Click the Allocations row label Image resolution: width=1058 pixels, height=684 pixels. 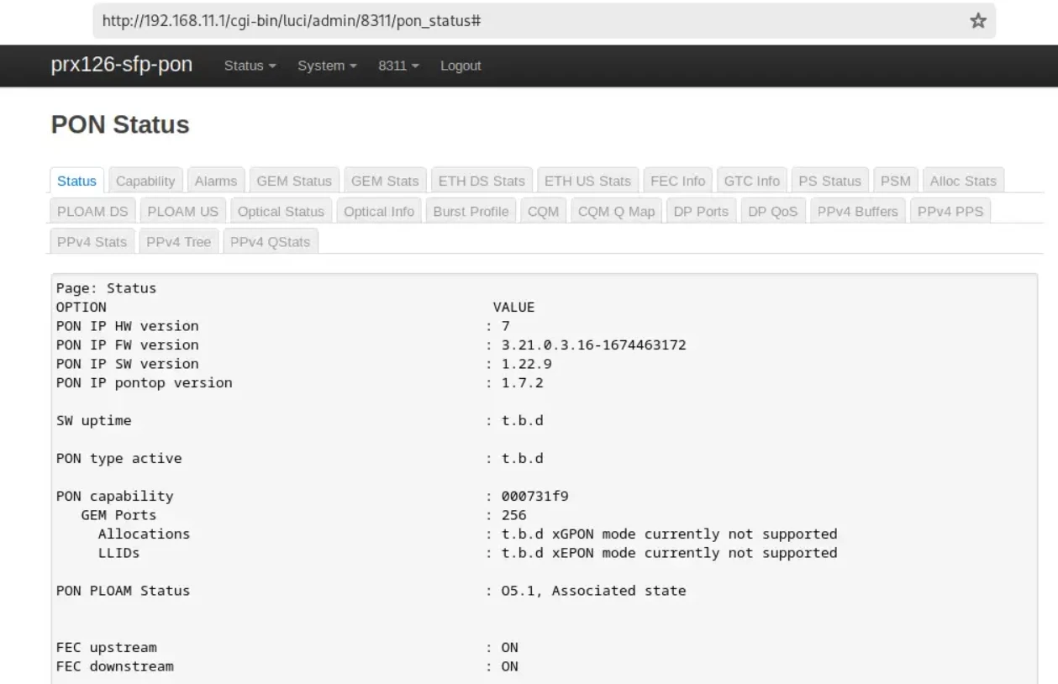144,534
